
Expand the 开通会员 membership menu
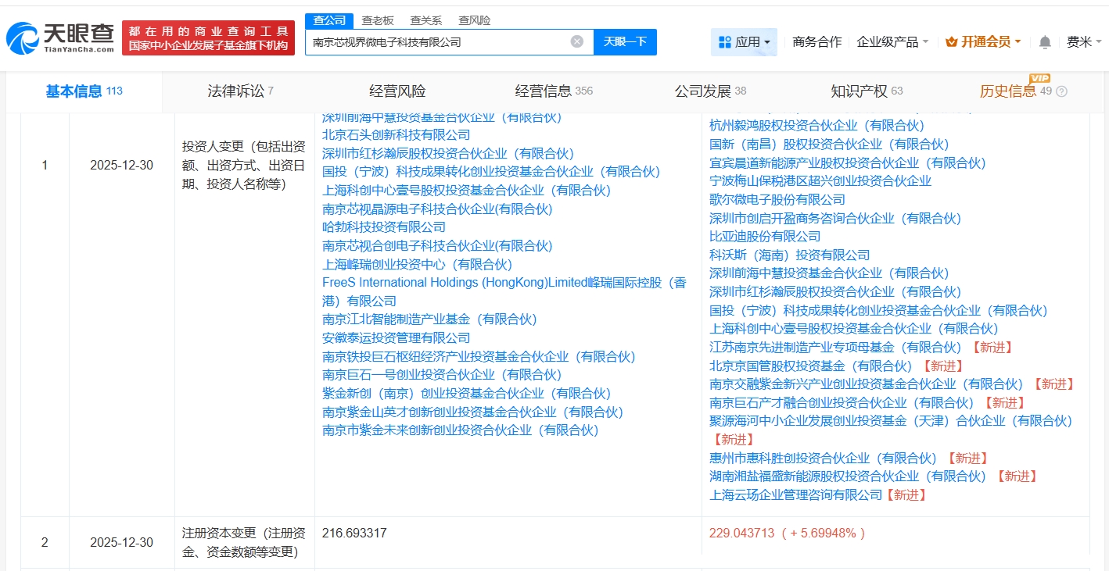pos(983,42)
